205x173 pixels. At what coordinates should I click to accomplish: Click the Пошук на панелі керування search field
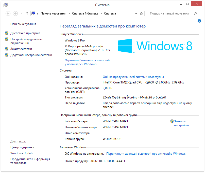pyautogui.click(x=170, y=13)
